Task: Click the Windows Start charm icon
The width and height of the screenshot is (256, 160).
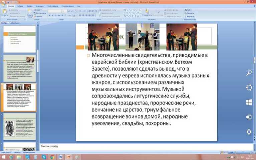Action: pos(249,102)
